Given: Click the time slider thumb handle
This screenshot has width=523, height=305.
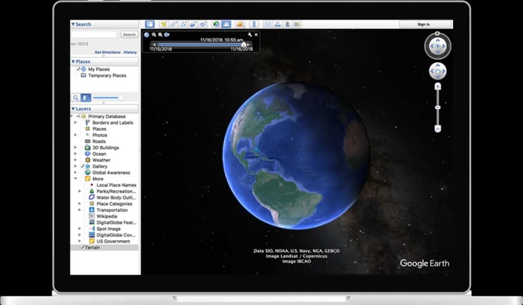Looking at the screenshot, I should 244,44.
